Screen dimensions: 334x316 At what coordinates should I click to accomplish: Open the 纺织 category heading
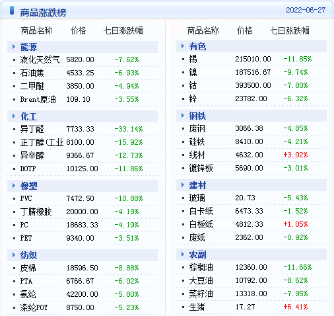tap(28, 255)
